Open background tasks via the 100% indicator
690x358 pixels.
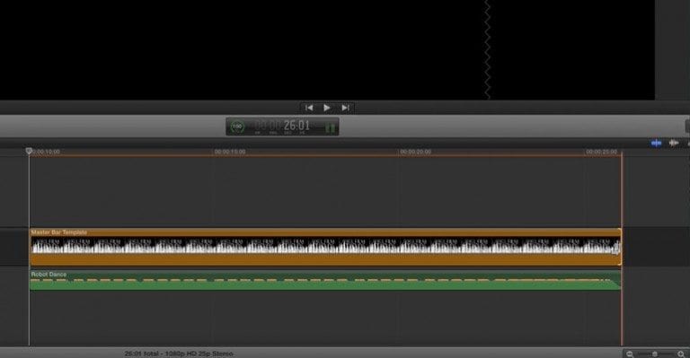coord(237,127)
